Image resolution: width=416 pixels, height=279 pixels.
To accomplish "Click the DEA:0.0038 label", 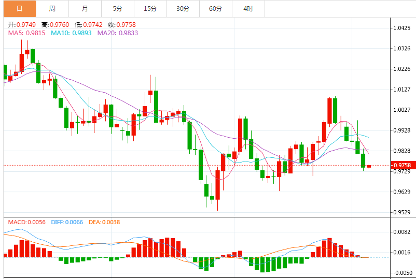I will pyautogui.click(x=104, y=222).
